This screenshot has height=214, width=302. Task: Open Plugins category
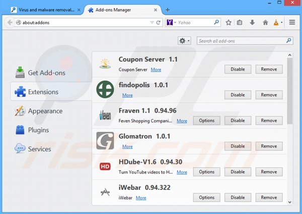[51, 130]
